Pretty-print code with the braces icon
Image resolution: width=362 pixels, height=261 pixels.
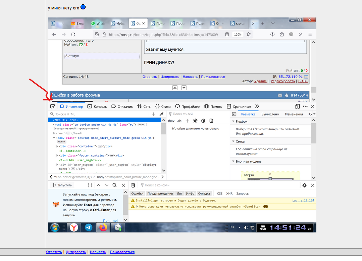(x=90, y=185)
